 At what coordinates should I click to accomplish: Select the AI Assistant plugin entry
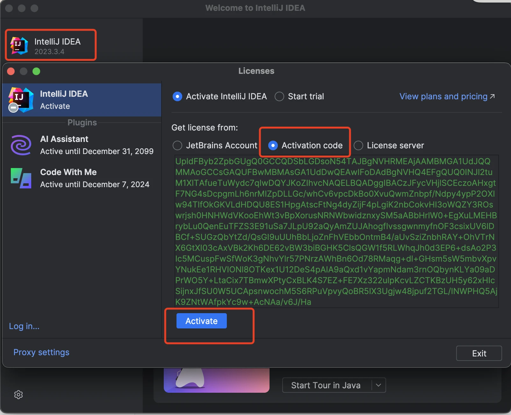(82, 145)
